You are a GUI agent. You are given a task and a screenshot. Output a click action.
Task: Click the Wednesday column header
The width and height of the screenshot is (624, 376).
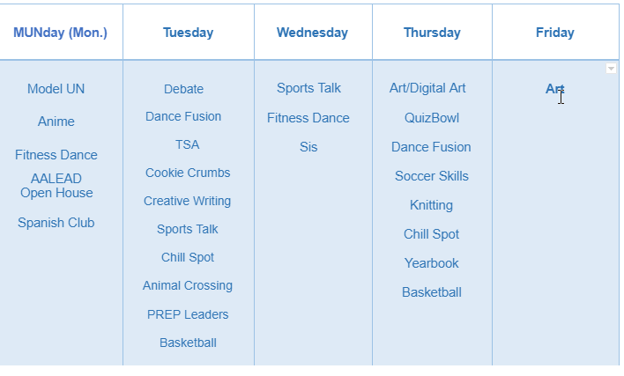pyautogui.click(x=312, y=33)
